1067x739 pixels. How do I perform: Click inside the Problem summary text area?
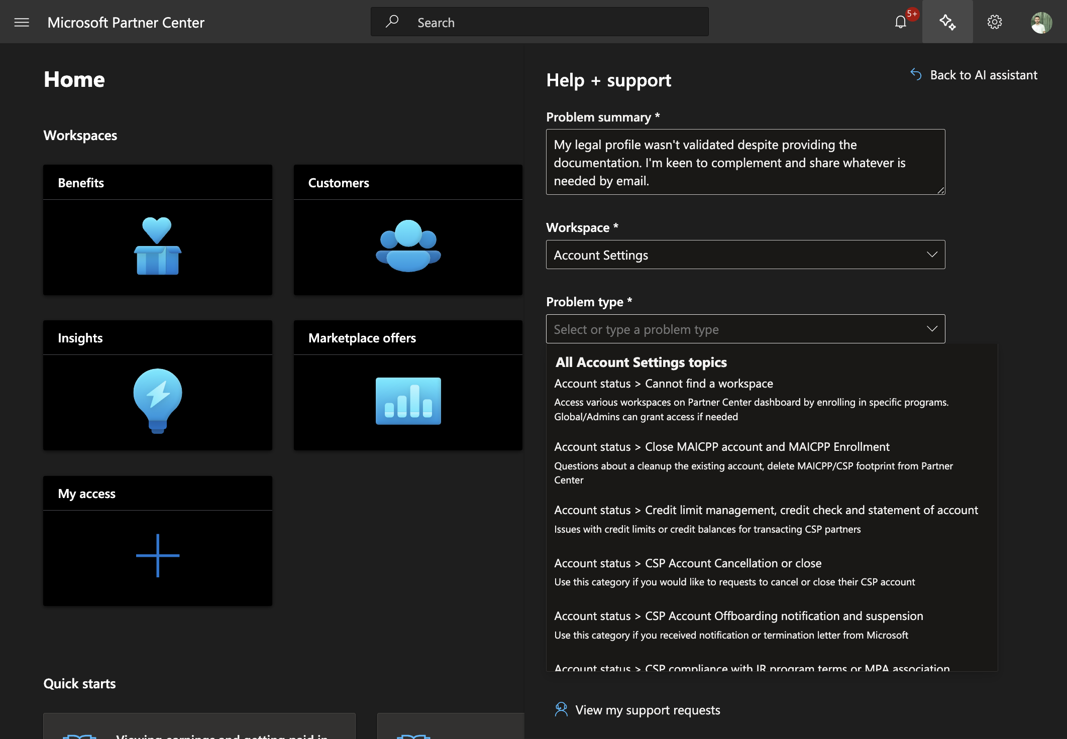[745, 162]
